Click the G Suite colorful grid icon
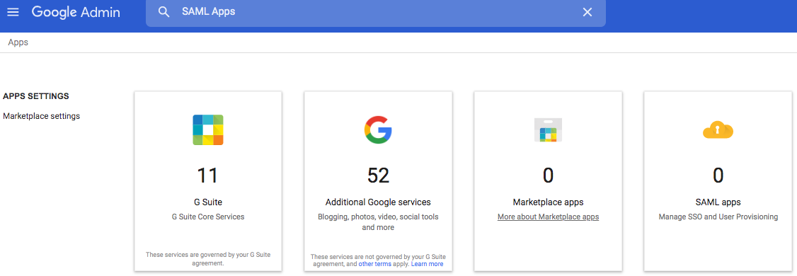797x276 pixels. point(208,130)
